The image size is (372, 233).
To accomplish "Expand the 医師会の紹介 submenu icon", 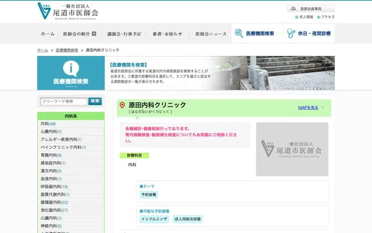I will pos(94,34).
